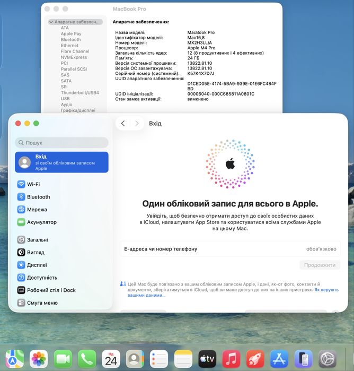This screenshot has height=371, width=354.
Task: Open Вигляд appearance settings
Action: (61, 252)
